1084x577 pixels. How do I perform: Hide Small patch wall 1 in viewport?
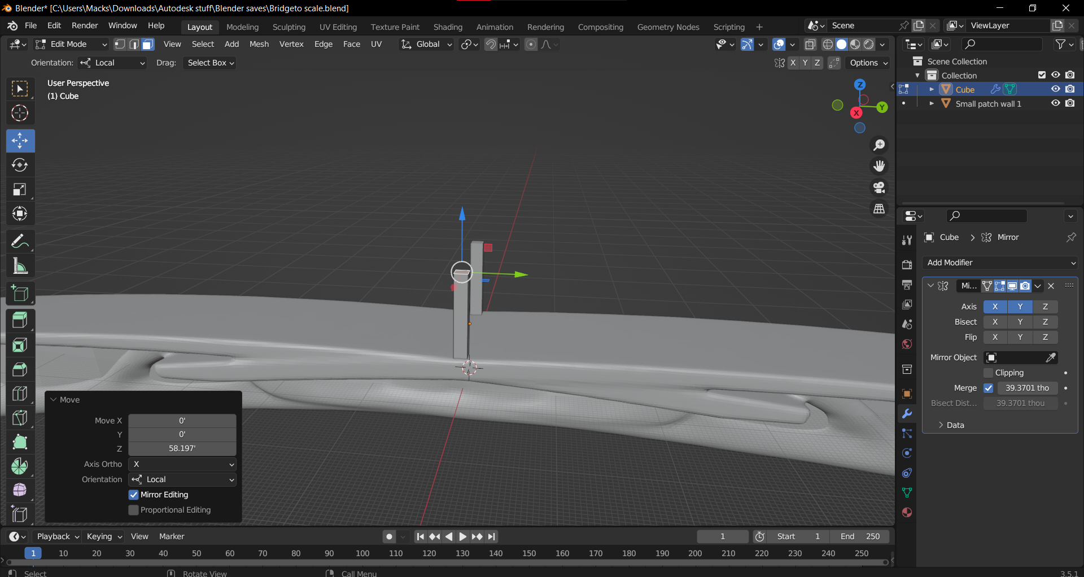click(x=1055, y=103)
